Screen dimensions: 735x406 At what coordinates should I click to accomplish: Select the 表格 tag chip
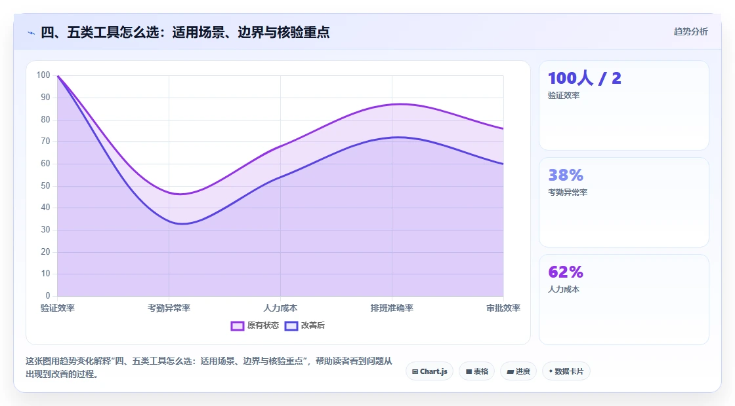[x=476, y=371]
